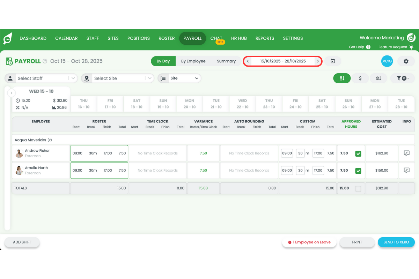Switch to the By Employee tab
This screenshot has width=419, height=279.
(x=193, y=61)
